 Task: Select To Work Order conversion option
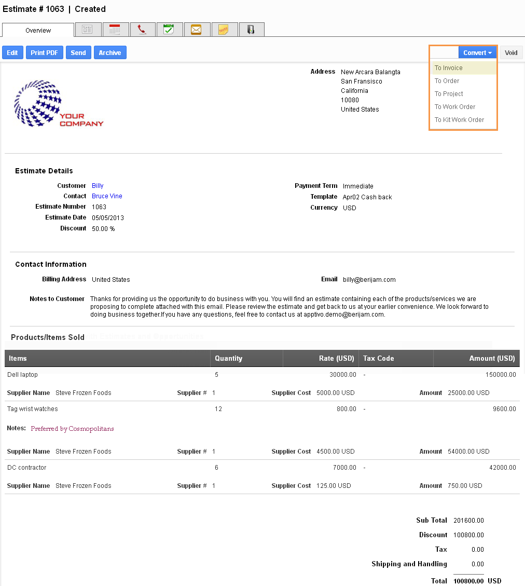coord(455,106)
